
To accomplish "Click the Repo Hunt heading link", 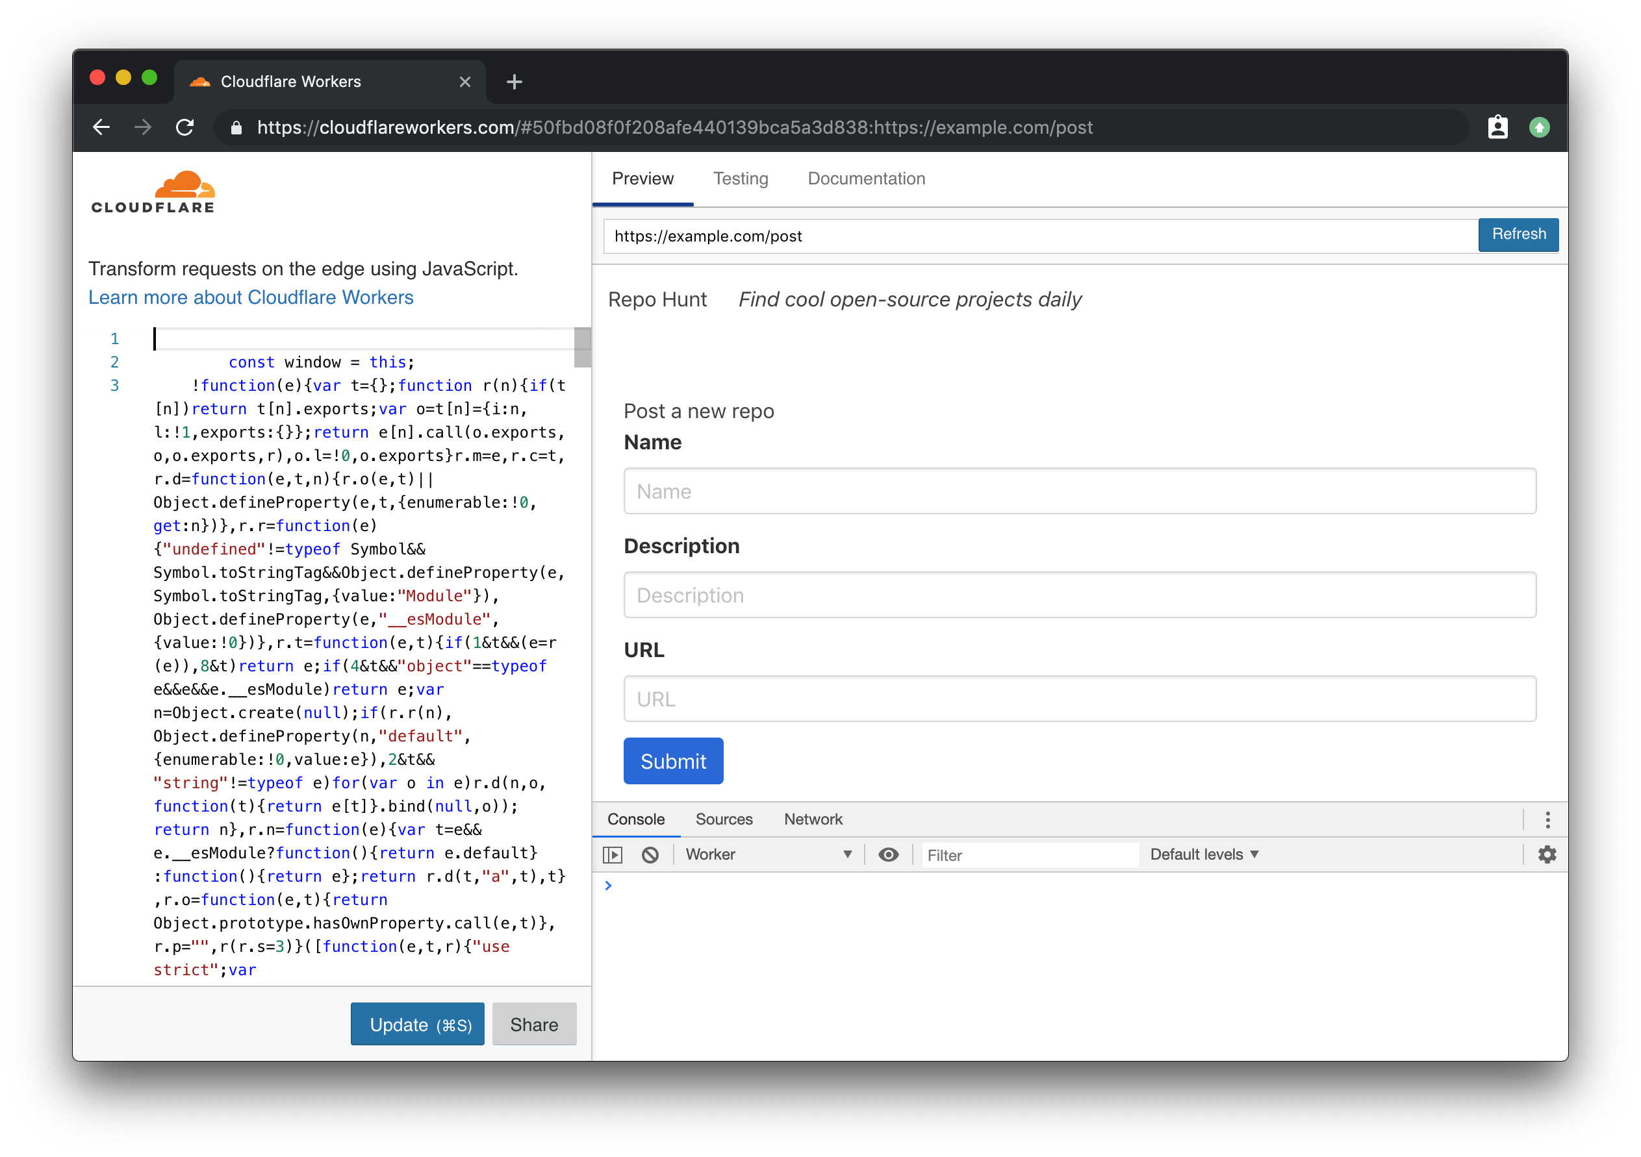I will tap(657, 299).
